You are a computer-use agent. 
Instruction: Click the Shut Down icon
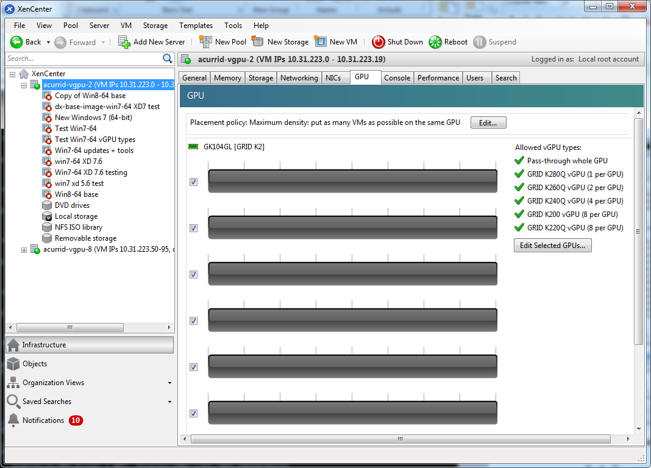pyautogui.click(x=379, y=42)
